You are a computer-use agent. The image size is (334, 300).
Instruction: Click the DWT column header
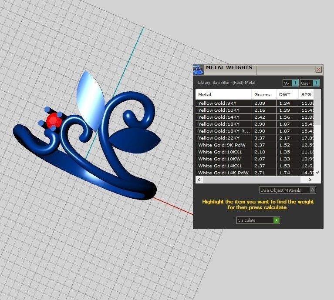coord(287,95)
